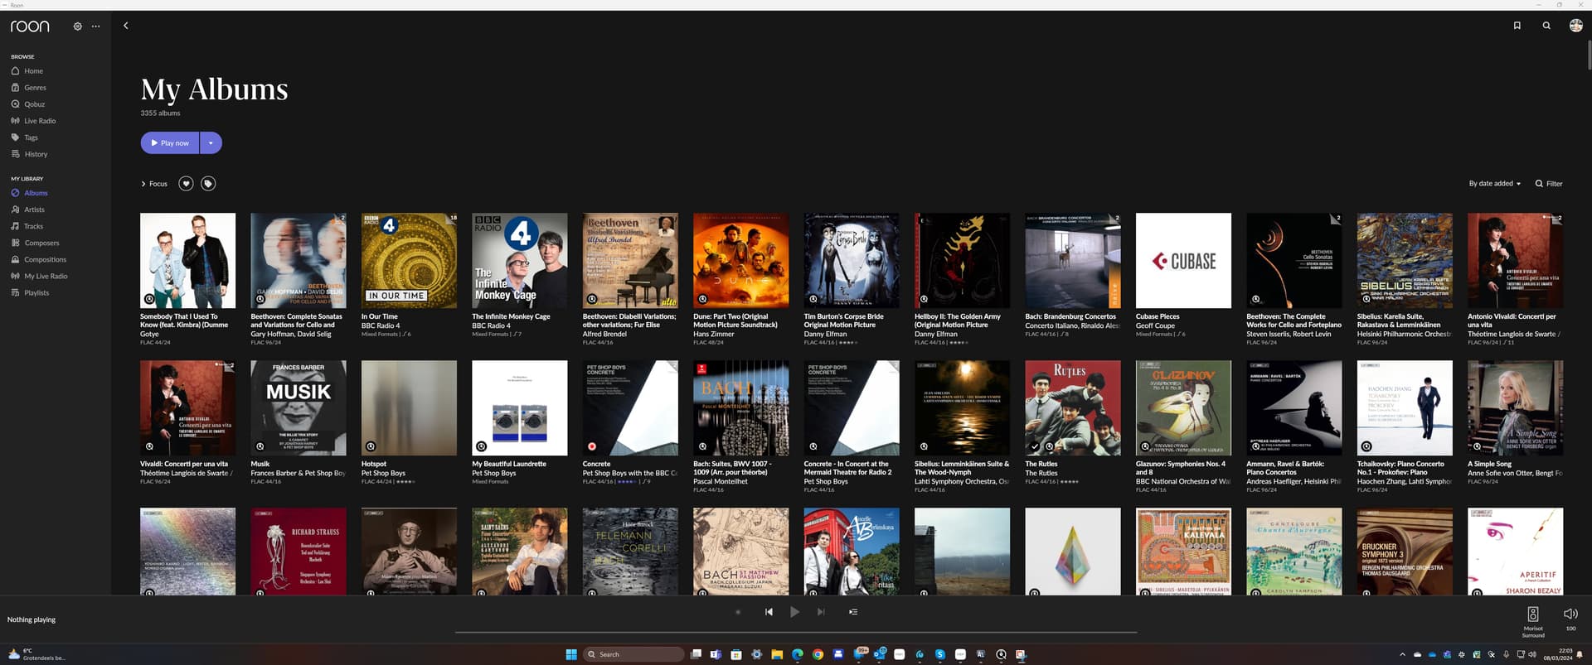This screenshot has height=665, width=1592.
Task: Open Skype from the taskbar
Action: (939, 654)
